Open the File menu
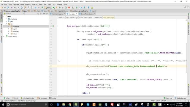 pyautogui.click(x=2, y=4)
